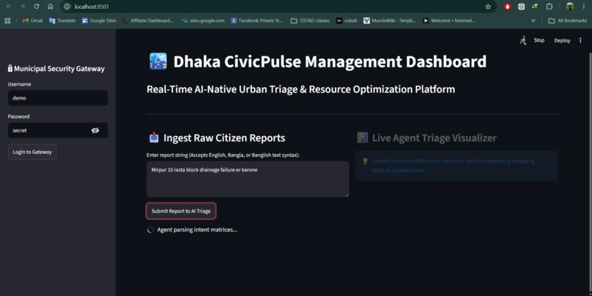Reload the localhost page
592x296 pixels.
(x=36, y=7)
